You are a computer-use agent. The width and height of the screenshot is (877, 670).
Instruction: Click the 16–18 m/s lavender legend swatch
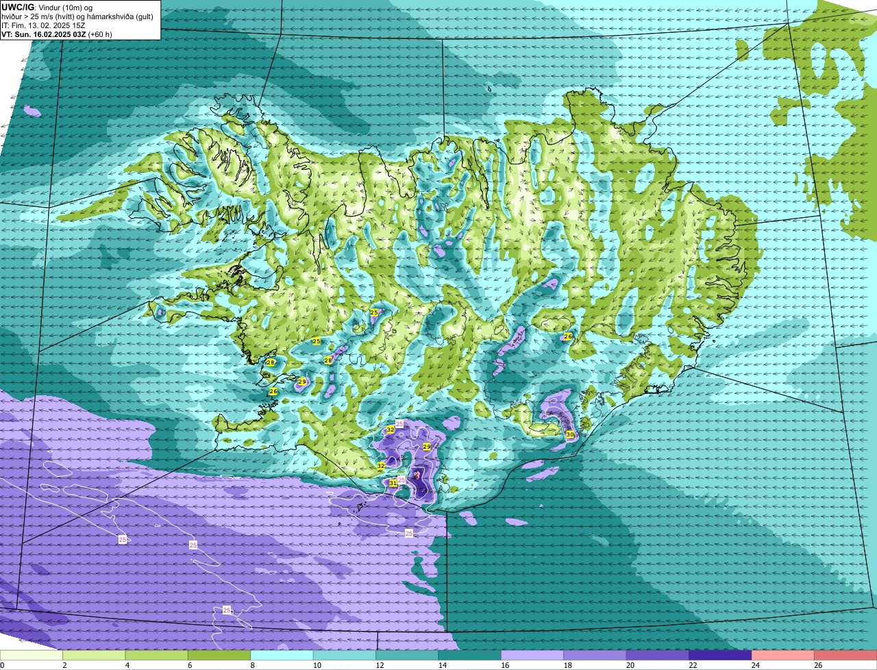pyautogui.click(x=532, y=656)
